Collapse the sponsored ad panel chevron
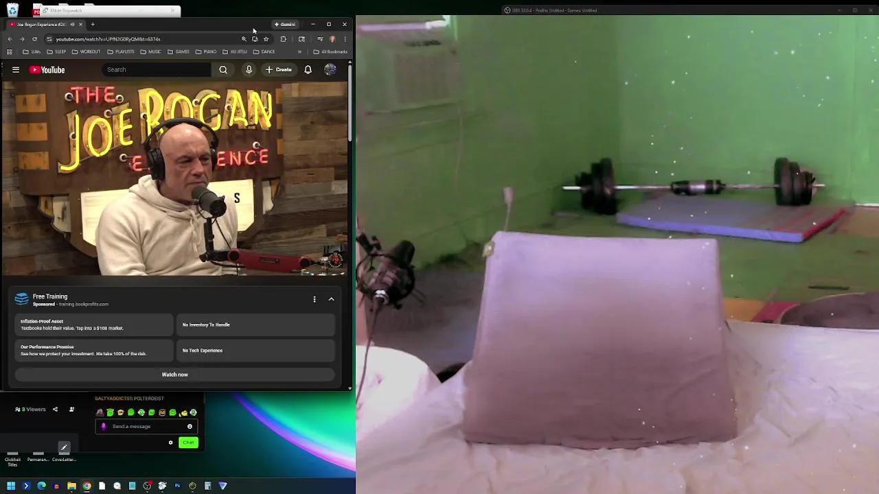This screenshot has height=494, width=879. (331, 299)
